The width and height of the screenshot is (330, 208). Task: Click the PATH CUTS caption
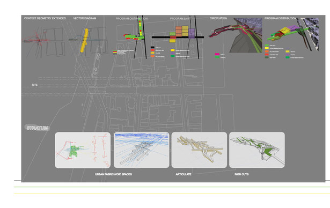tap(241, 174)
